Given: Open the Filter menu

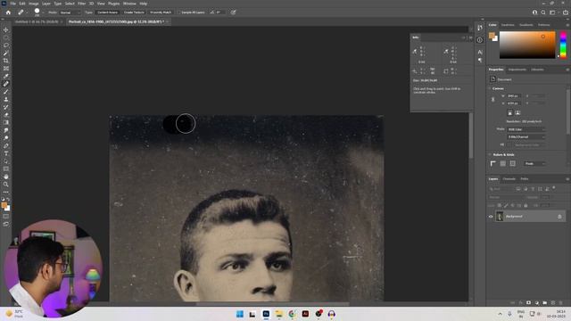Looking at the screenshot, I should (x=81, y=4).
